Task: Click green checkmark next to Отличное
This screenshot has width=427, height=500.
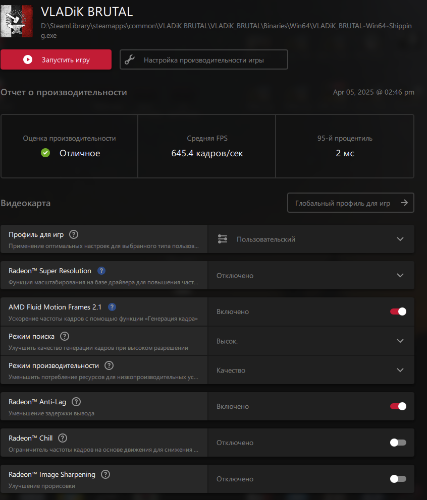Action: [x=45, y=153]
